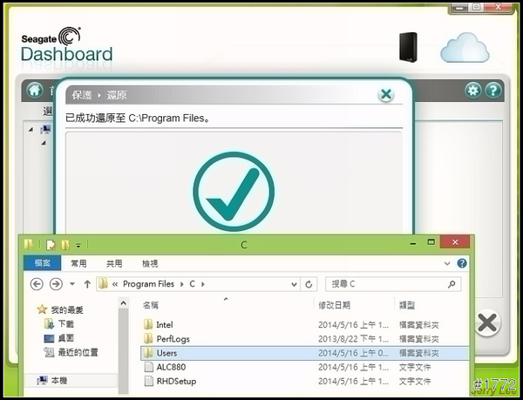523x400 pixels.
Task: Close the restore dialog with teal X
Action: 386,95
